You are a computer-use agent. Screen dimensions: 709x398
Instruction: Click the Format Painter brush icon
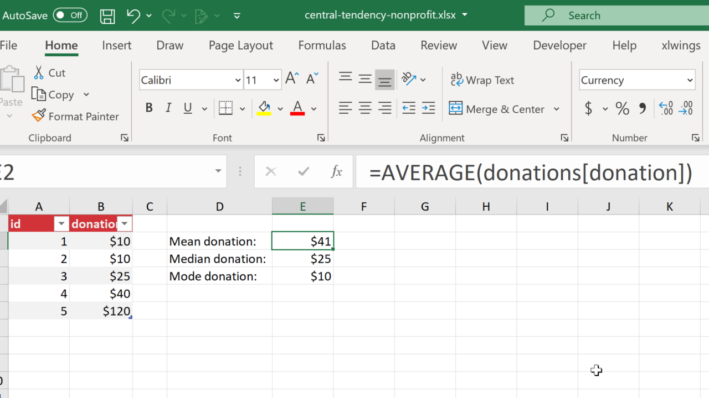click(39, 116)
